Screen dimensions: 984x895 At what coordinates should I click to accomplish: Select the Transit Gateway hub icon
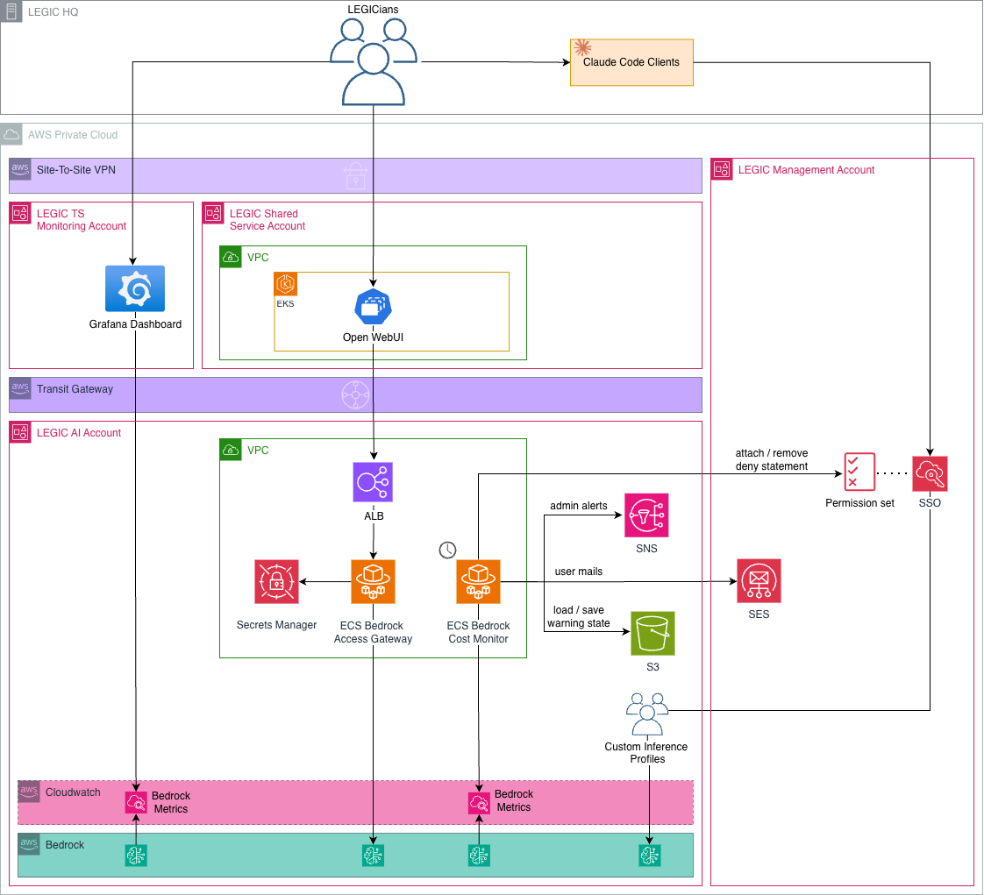tap(355, 394)
